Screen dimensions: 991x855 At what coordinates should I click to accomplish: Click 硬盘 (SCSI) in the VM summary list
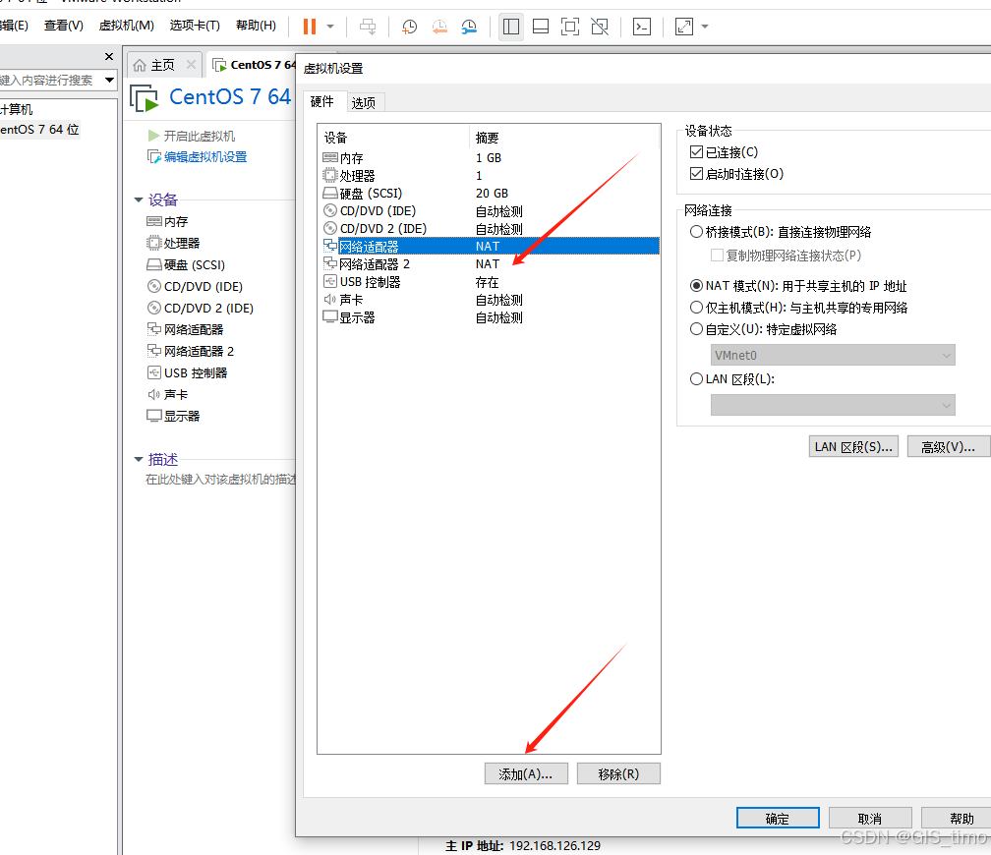click(x=186, y=264)
